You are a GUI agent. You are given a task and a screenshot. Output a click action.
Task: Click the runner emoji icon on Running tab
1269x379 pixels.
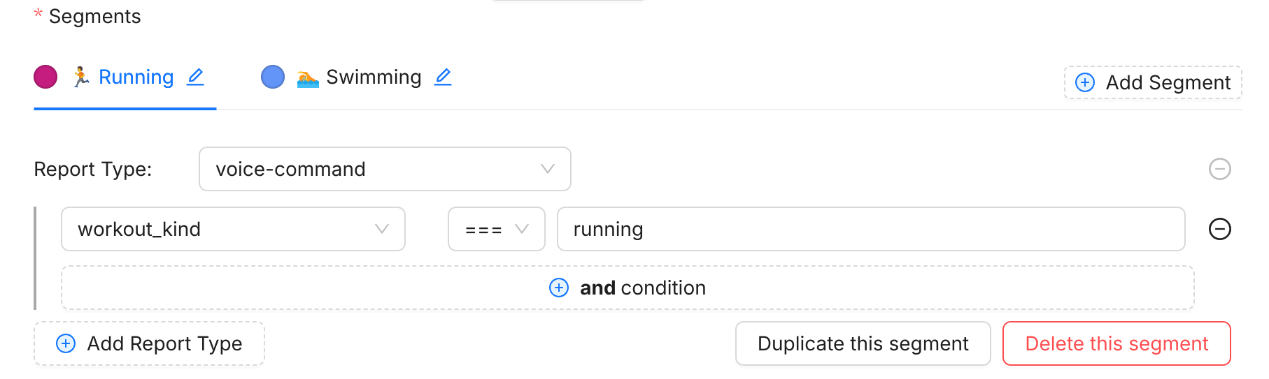(81, 77)
